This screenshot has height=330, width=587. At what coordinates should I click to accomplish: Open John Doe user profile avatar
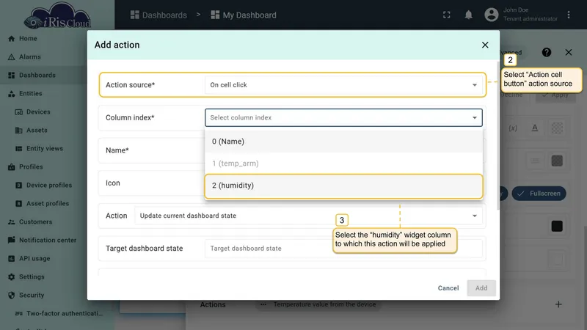click(x=491, y=15)
